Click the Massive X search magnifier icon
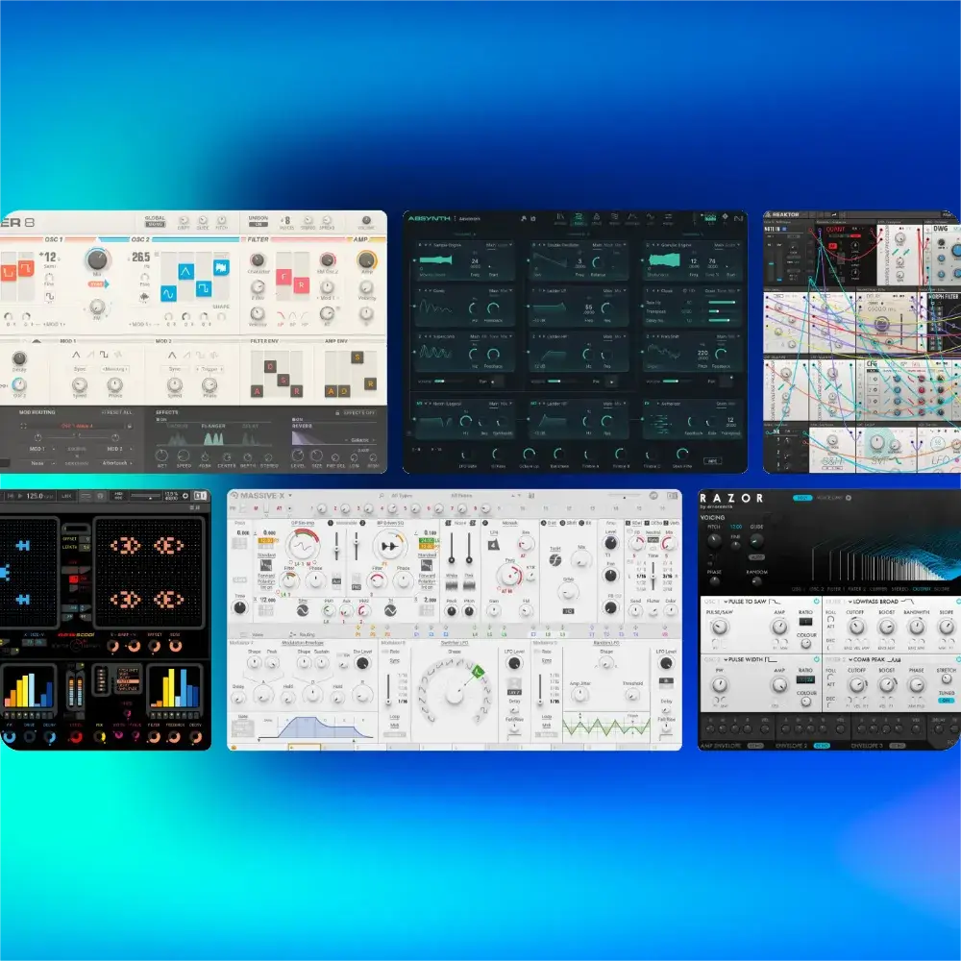Viewport: 961px width, 961px height. click(382, 495)
